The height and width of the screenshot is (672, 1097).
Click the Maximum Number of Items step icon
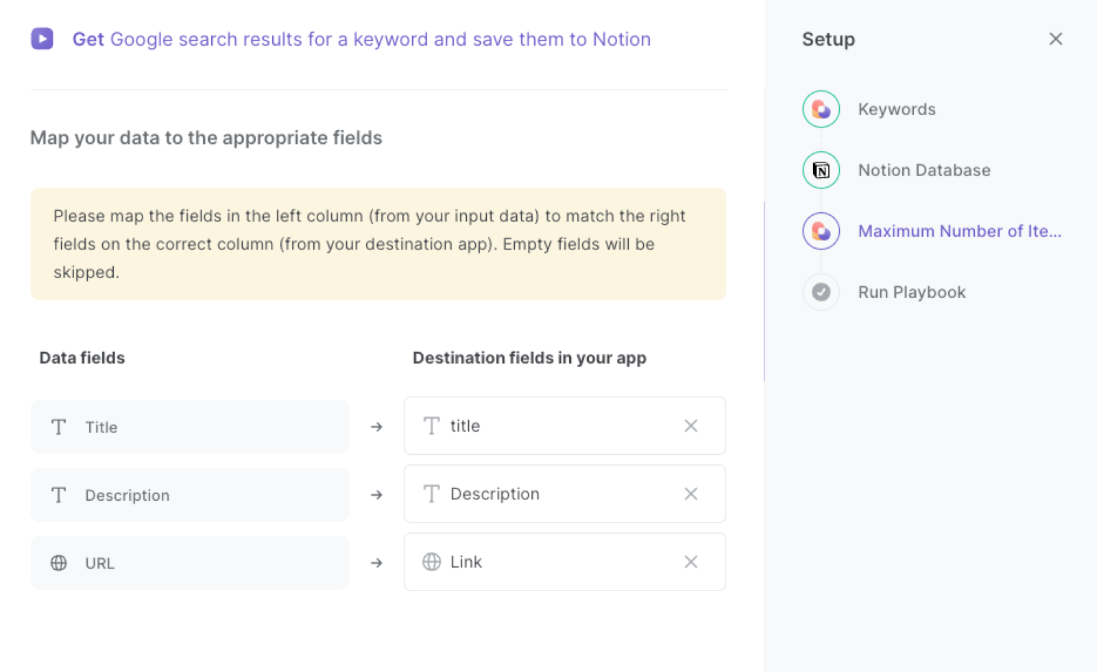pyautogui.click(x=820, y=231)
